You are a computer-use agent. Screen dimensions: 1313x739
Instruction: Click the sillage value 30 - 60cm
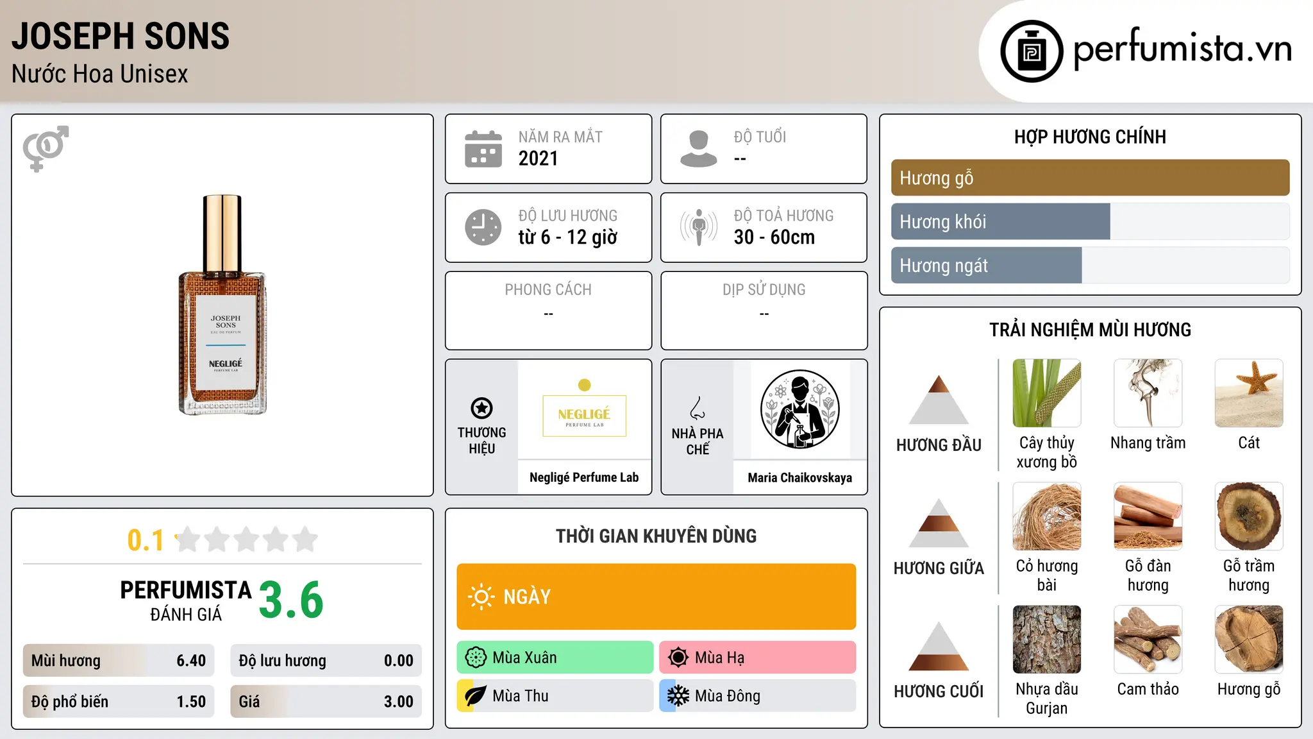(x=774, y=237)
